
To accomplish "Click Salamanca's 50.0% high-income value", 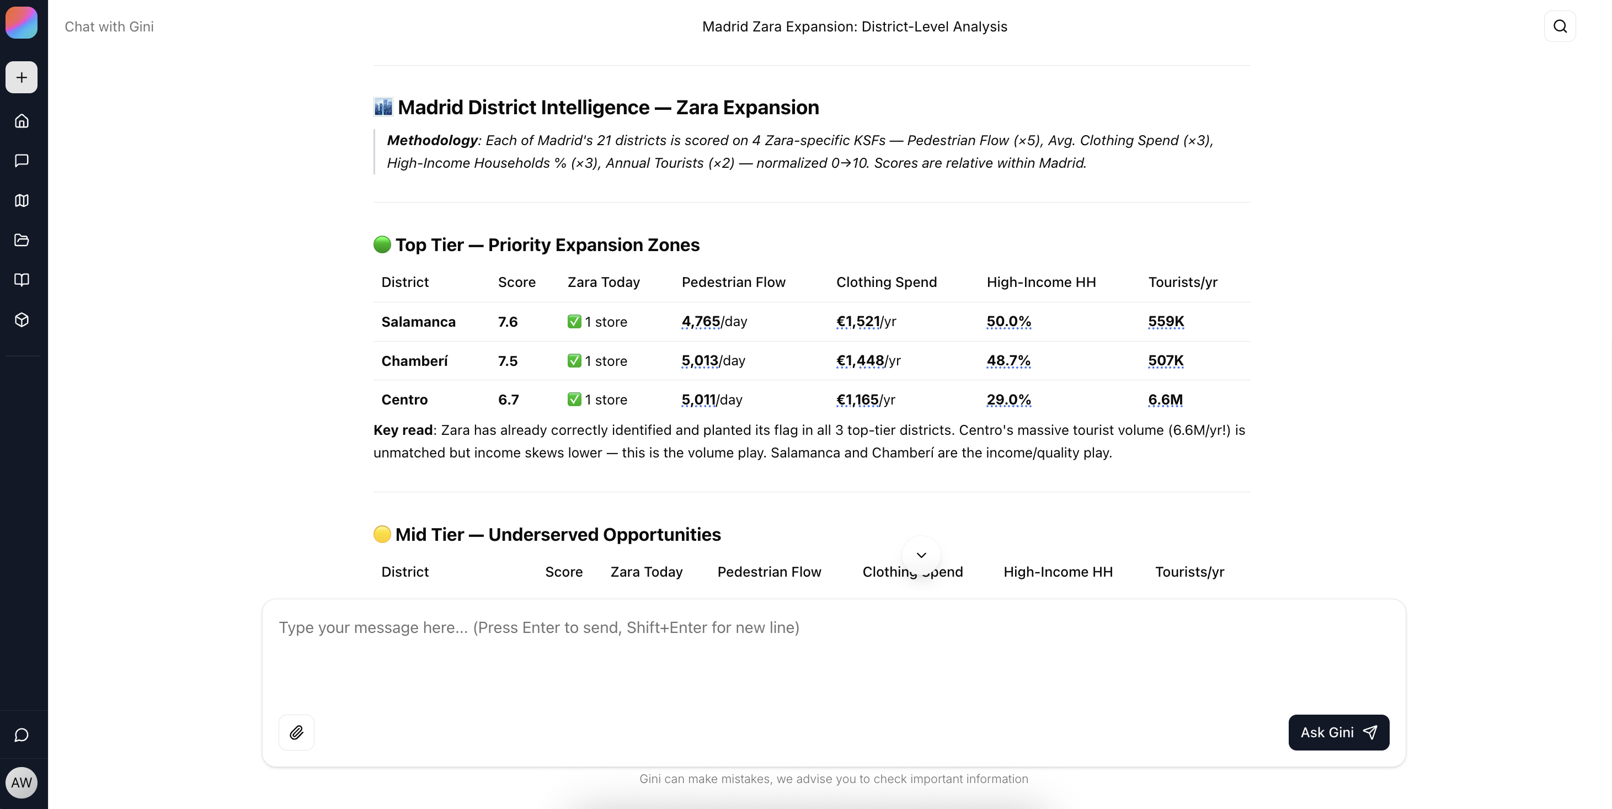I will pyautogui.click(x=1009, y=321).
